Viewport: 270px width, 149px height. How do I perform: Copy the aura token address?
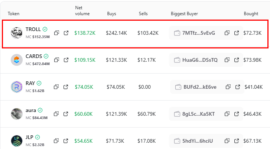point(57,114)
